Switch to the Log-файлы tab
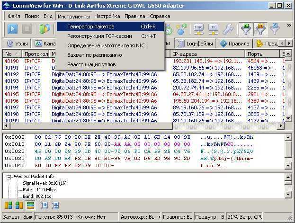This screenshot has width=295, height=223. coord(196,44)
